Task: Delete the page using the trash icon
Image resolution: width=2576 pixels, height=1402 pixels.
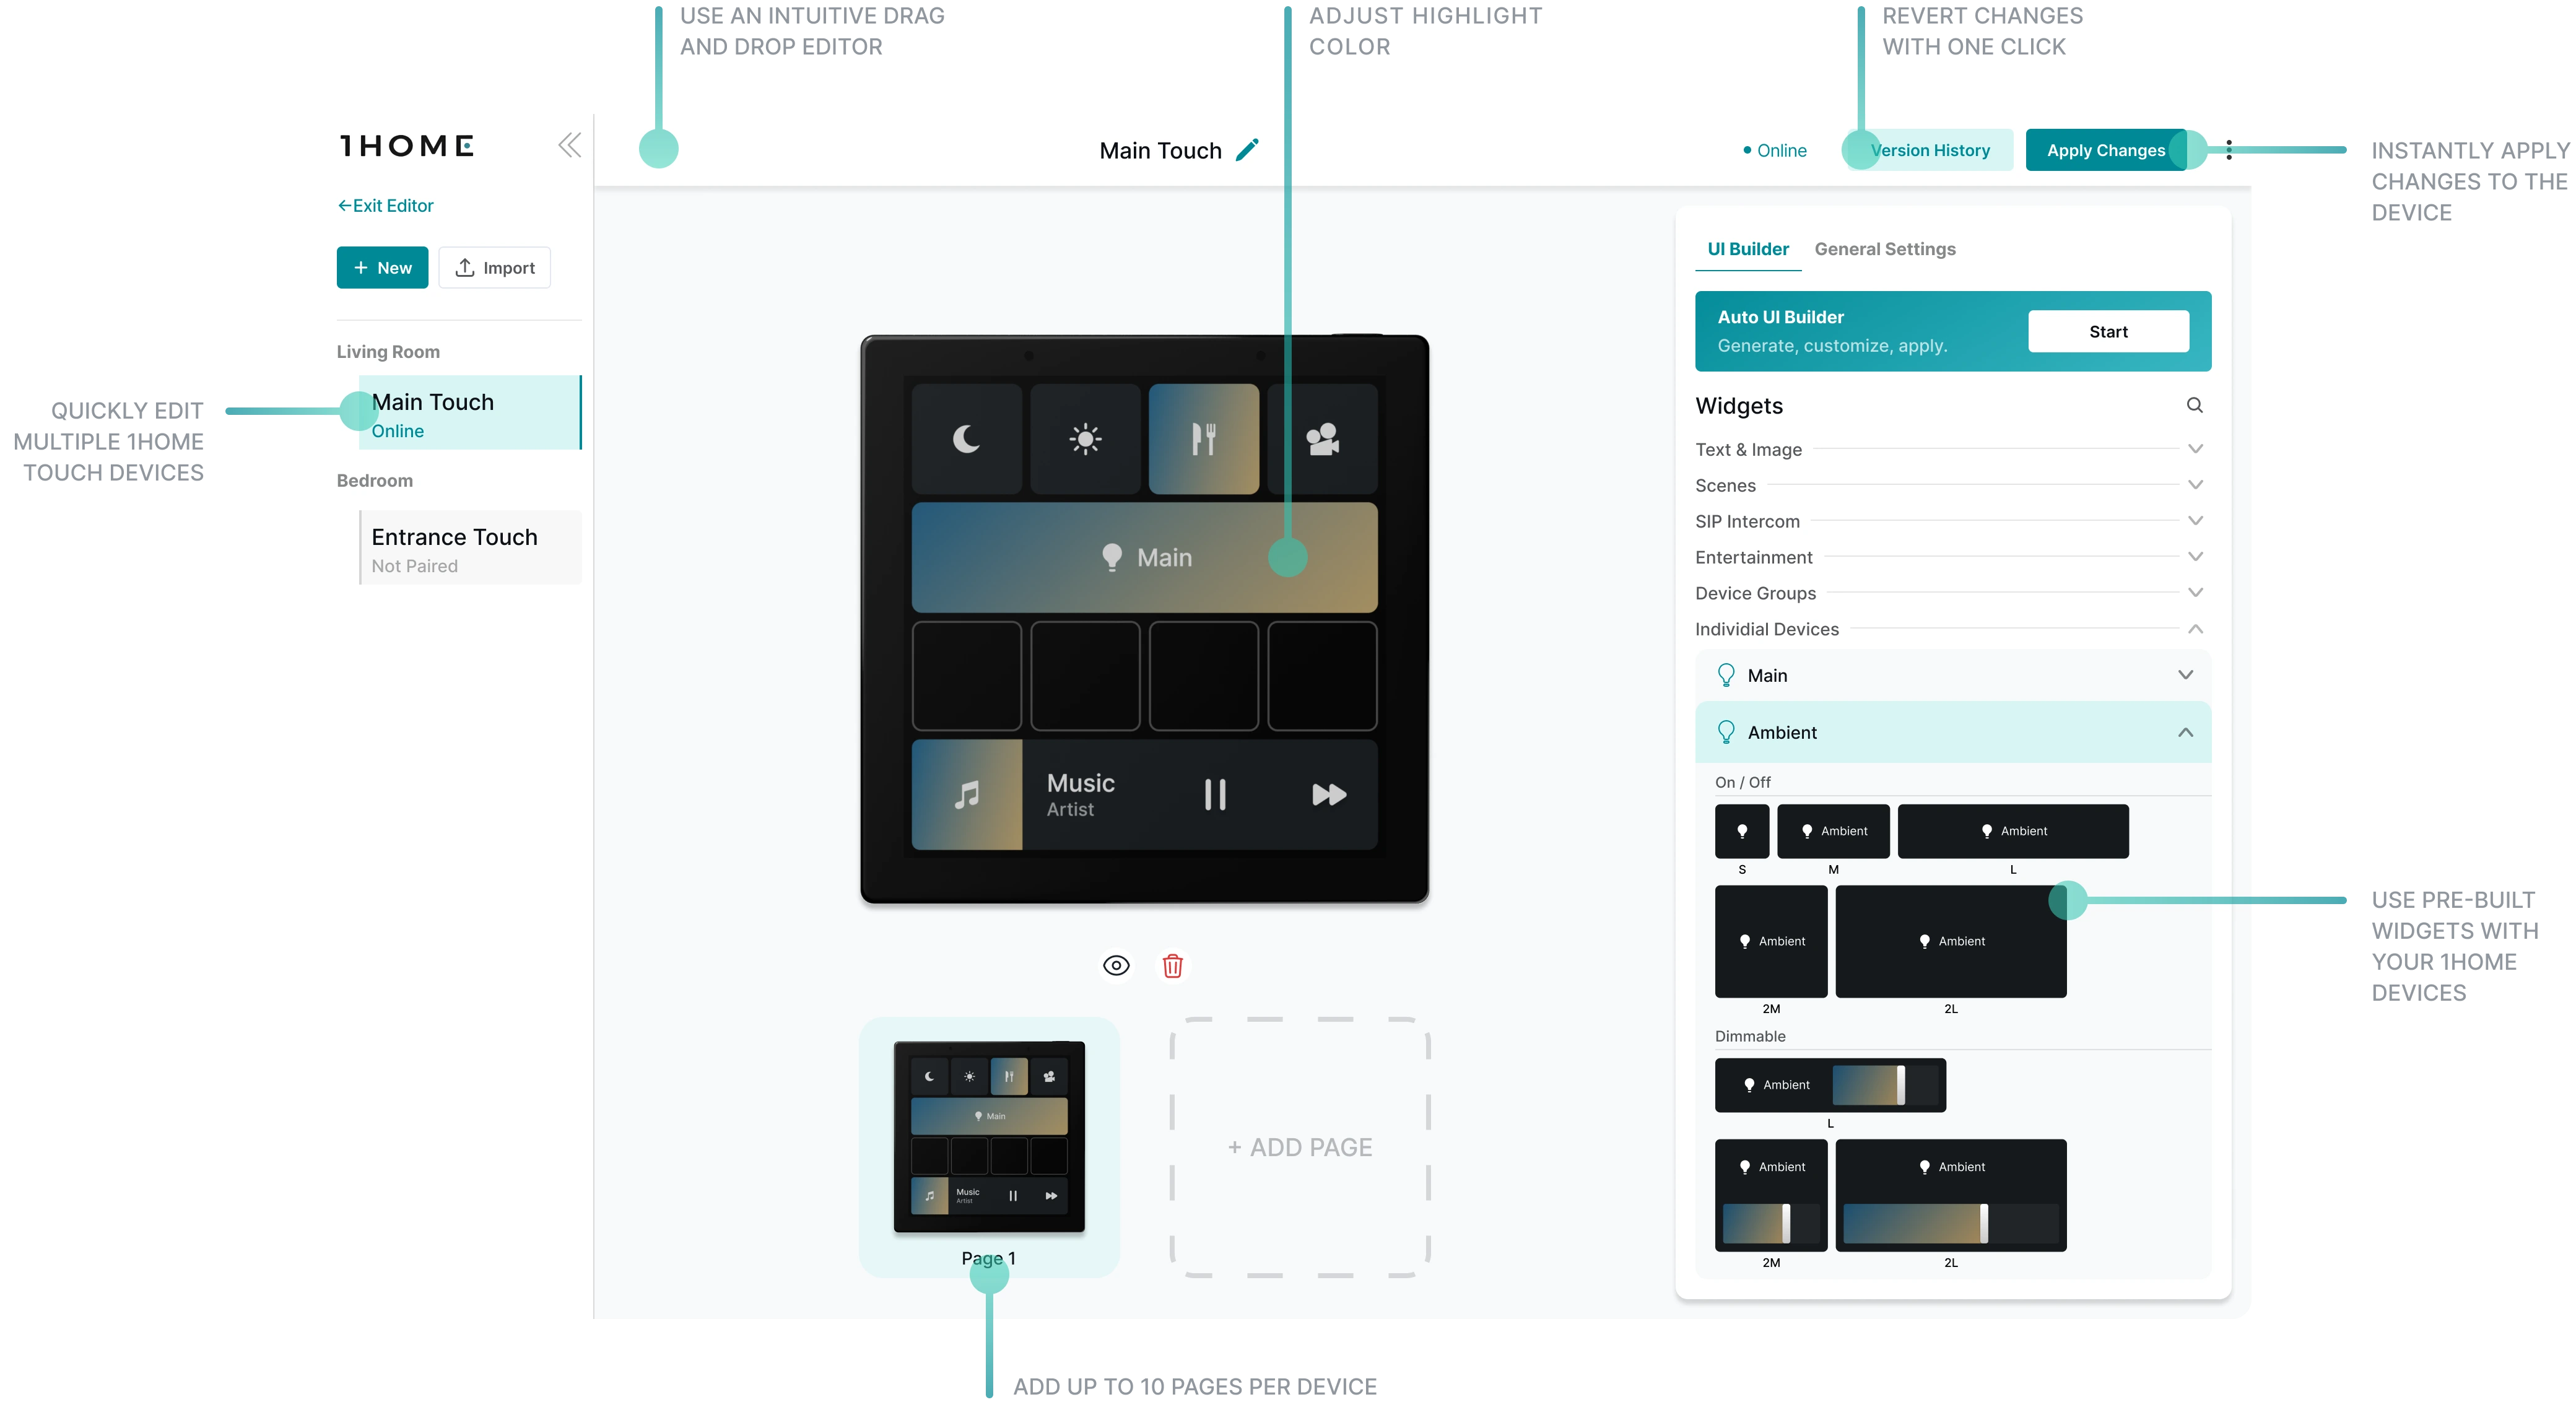Action: click(1172, 965)
